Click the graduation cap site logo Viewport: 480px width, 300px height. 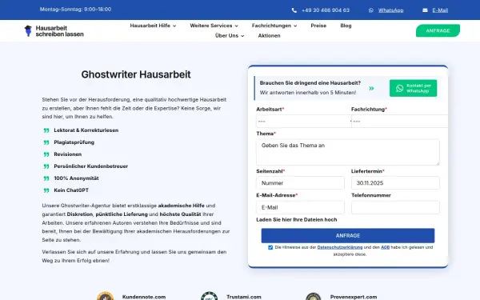pos(28,30)
